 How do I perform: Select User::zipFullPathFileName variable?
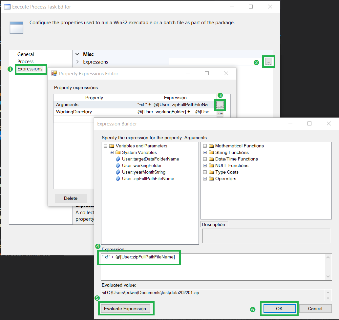pyautogui.click(x=148, y=179)
